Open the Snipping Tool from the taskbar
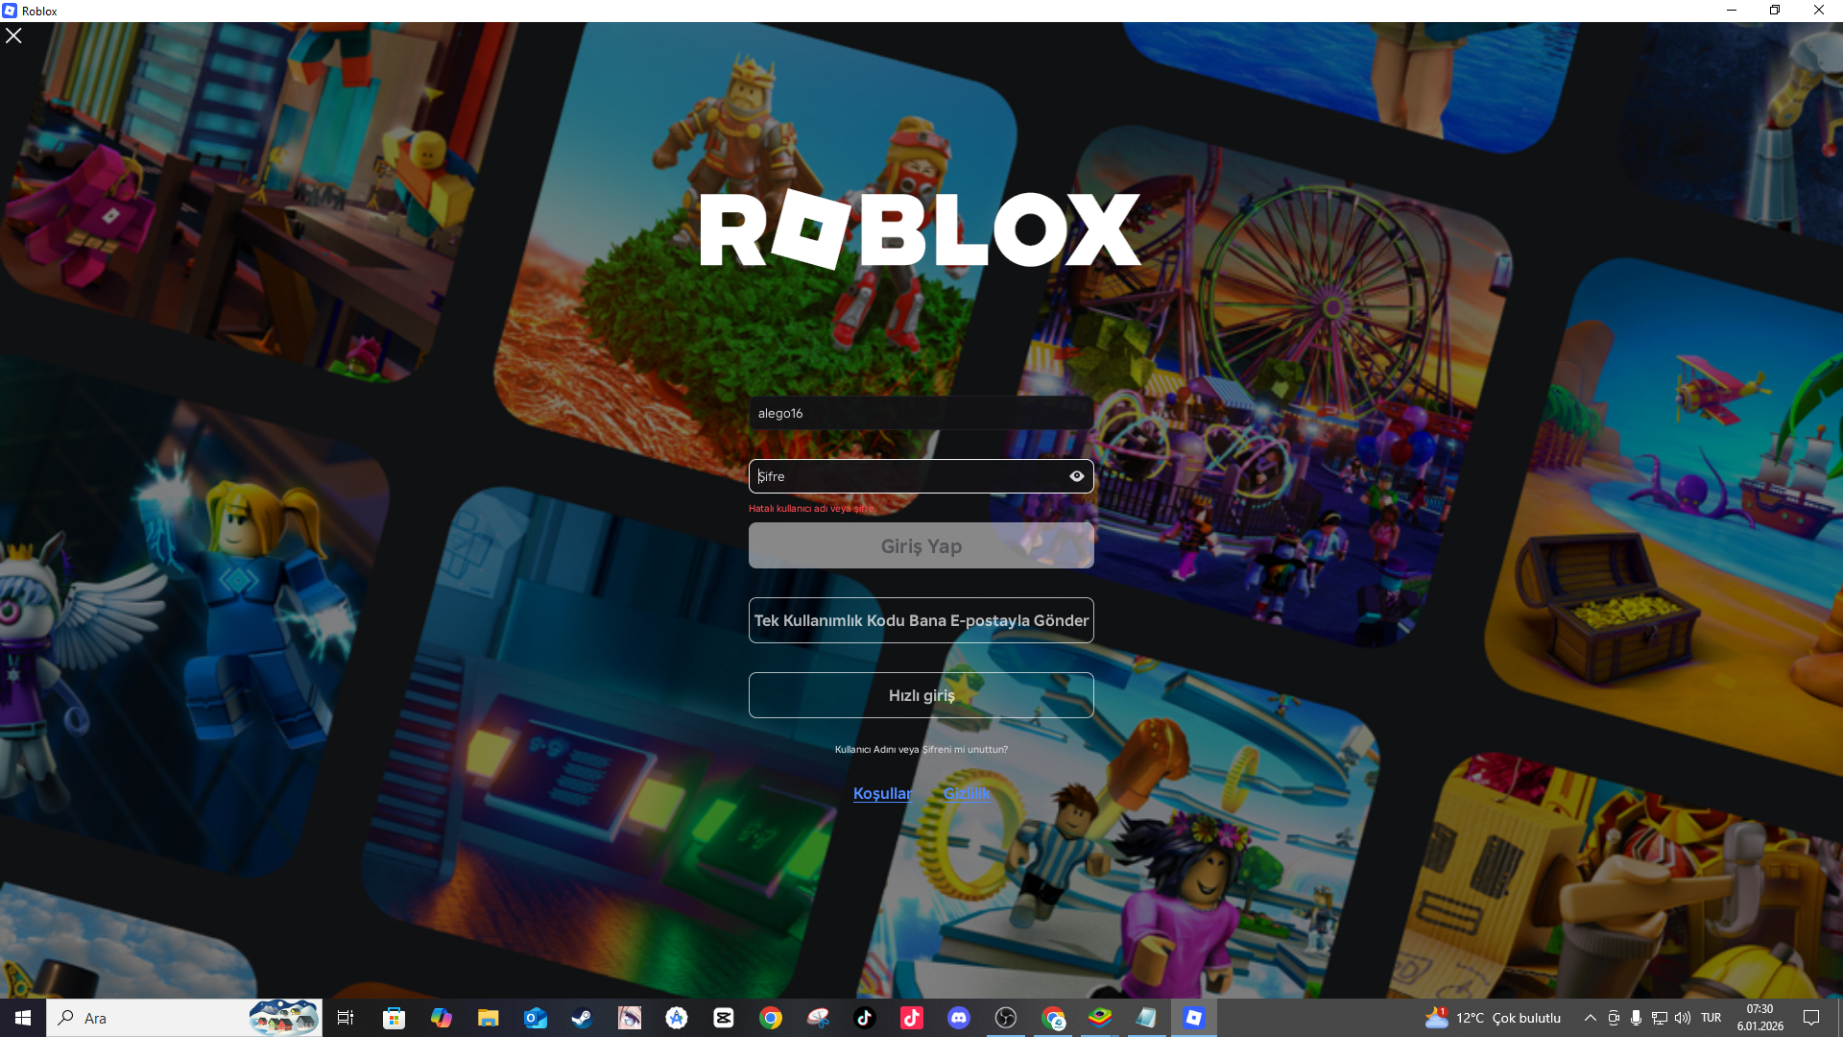The width and height of the screenshot is (1843, 1037). pyautogui.click(x=818, y=1018)
